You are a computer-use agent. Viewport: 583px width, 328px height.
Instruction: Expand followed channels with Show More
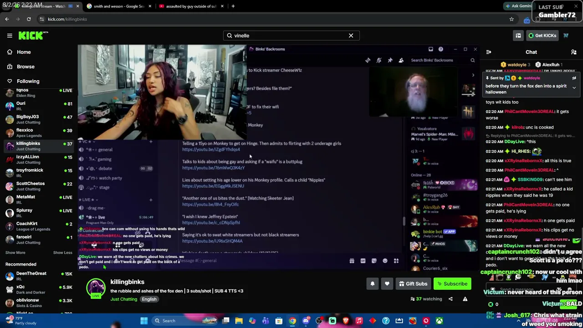point(15,252)
